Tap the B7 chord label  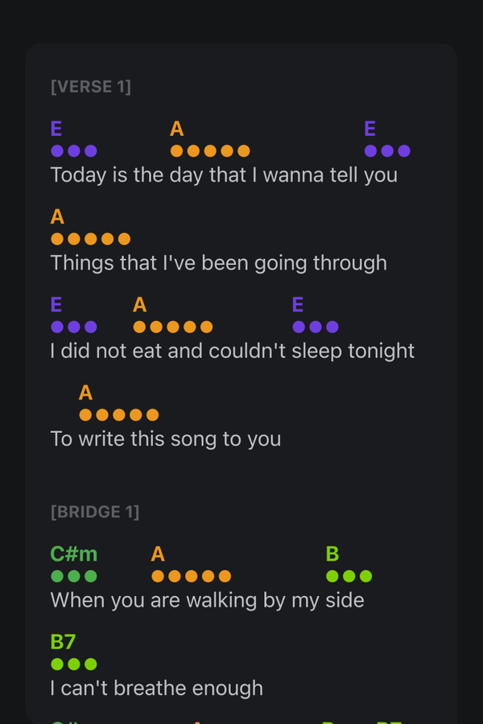63,642
